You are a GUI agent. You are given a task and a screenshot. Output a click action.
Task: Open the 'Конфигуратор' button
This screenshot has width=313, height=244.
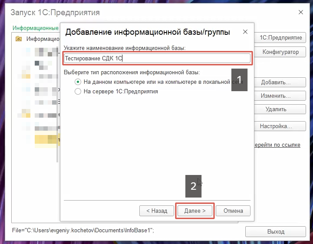click(x=280, y=52)
